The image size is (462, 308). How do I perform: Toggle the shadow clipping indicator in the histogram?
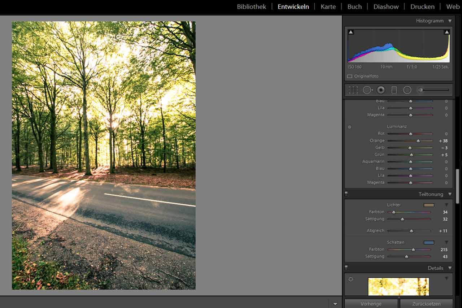click(351, 32)
